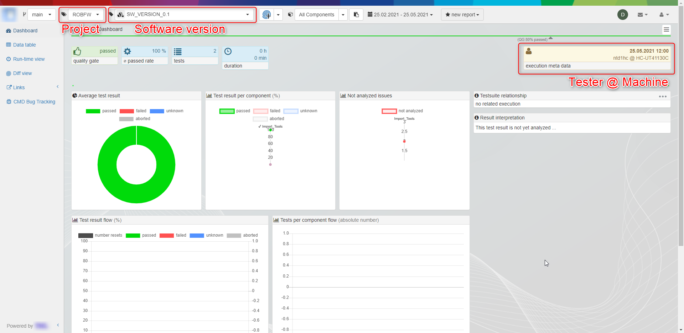Click the user avatar circle labeled D

623,15
